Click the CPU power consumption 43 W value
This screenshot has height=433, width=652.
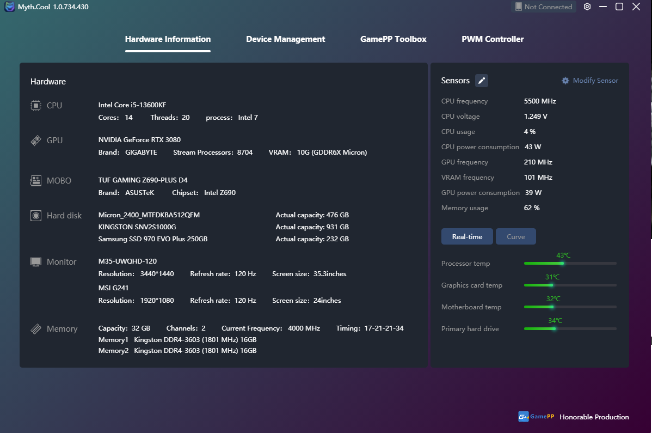click(x=533, y=147)
